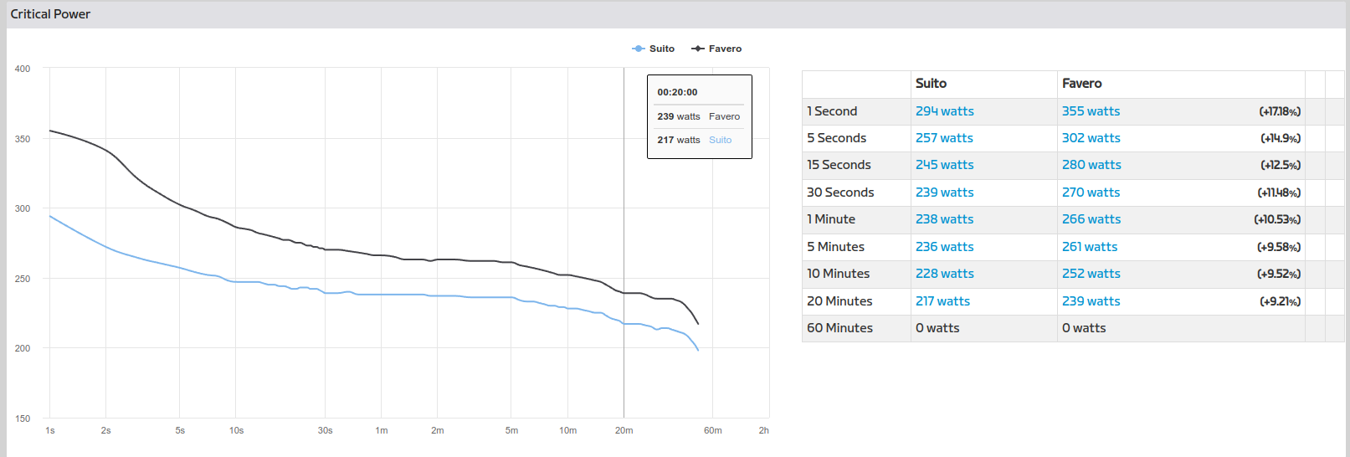Click 238 watts in 1 Minute row

pos(944,219)
